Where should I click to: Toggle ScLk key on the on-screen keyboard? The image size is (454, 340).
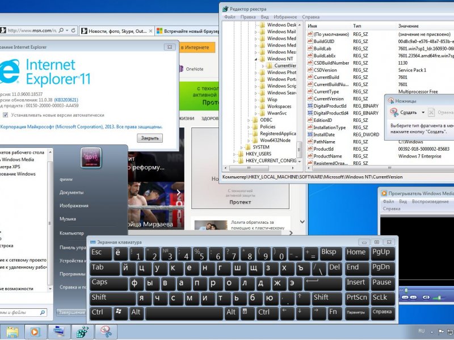tap(382, 298)
